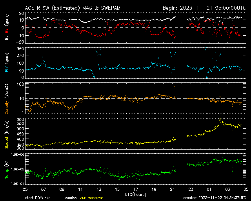
Task: Click the '21' hour tick label
Action: [172, 189]
